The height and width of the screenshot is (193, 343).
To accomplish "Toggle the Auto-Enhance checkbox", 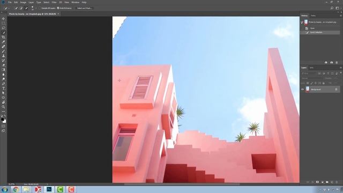I will [x=58, y=8].
